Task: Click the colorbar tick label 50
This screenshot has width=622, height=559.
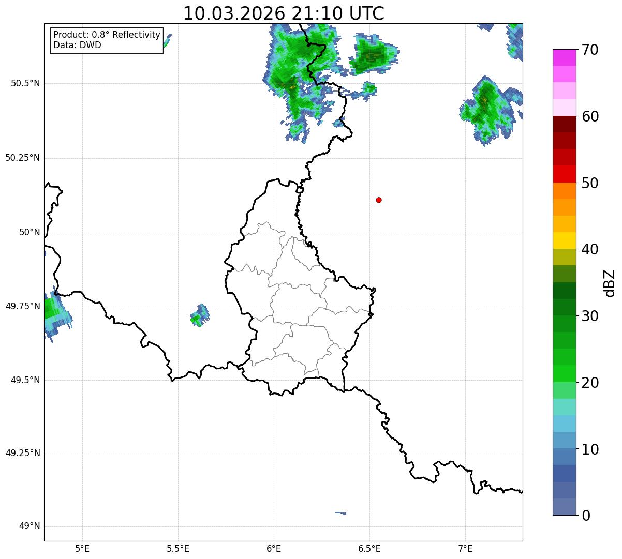Action: coord(590,183)
